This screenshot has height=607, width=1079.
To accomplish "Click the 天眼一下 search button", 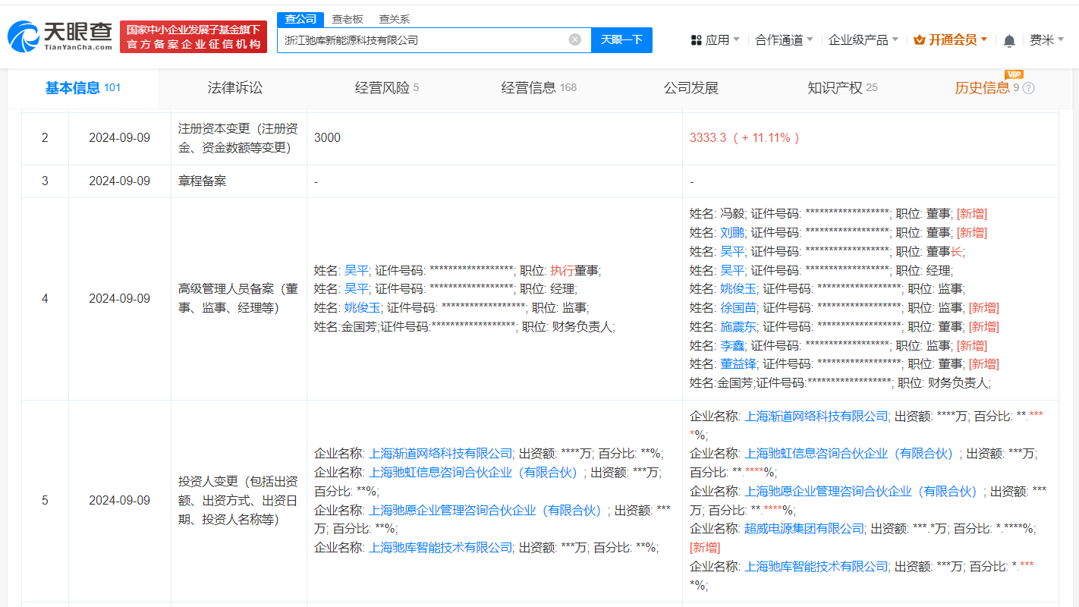I will 621,39.
